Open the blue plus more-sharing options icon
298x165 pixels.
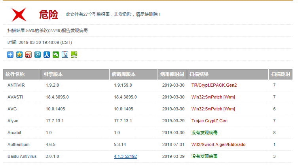click(x=10, y=55)
